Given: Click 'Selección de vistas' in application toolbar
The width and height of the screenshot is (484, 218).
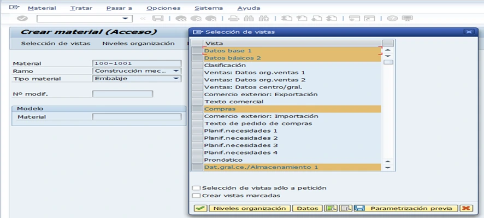Looking at the screenshot, I should pyautogui.click(x=56, y=44).
